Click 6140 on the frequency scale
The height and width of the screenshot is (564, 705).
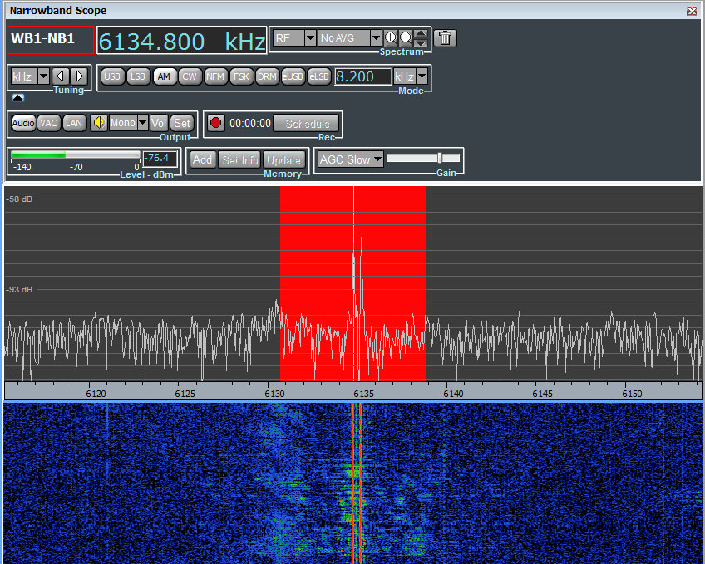453,394
